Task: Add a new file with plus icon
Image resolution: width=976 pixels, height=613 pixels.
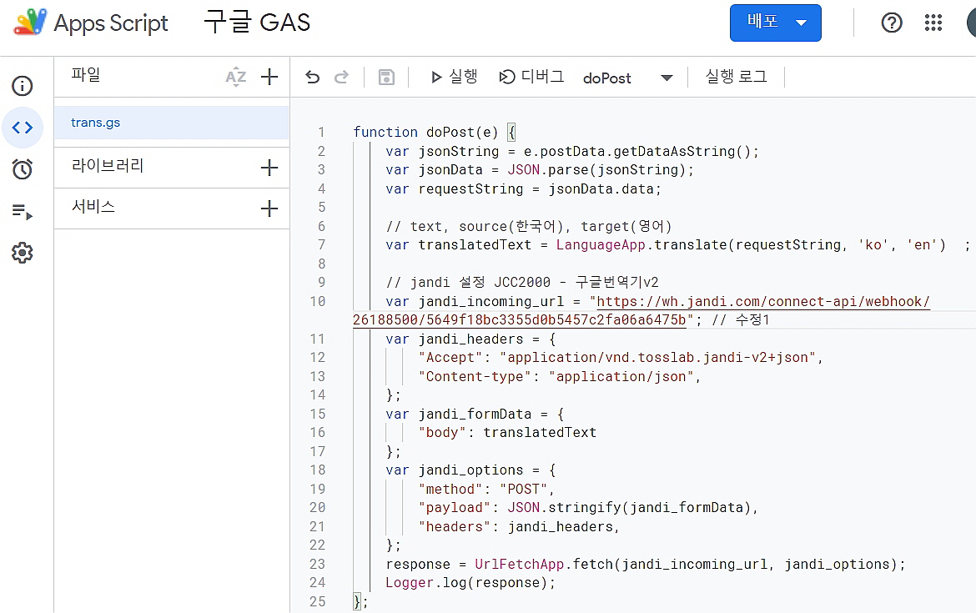Action: pos(269,78)
